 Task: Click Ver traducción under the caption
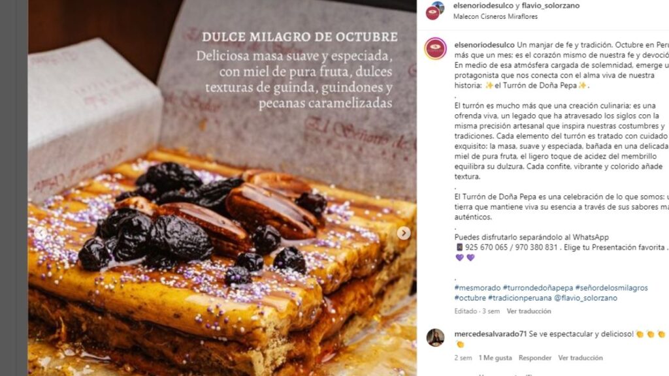[x=529, y=311]
